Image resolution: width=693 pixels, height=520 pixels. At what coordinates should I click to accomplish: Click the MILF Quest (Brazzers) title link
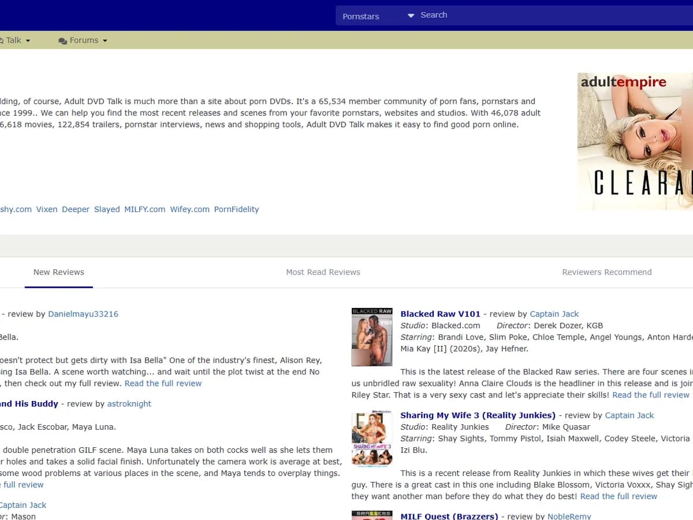click(449, 516)
